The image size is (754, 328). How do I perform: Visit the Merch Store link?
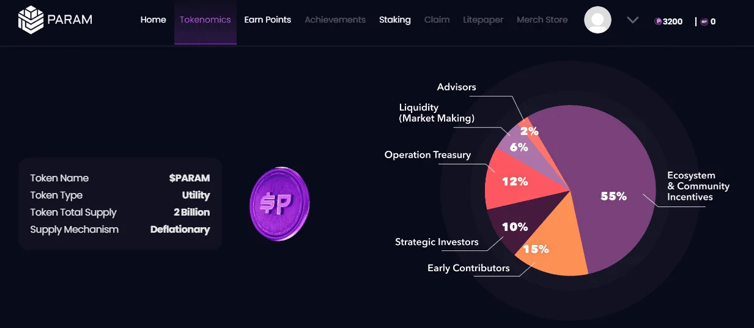pyautogui.click(x=542, y=20)
